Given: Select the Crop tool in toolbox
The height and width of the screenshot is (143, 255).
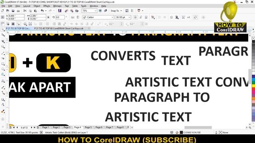Looking at the screenshot, I should tap(3, 41).
